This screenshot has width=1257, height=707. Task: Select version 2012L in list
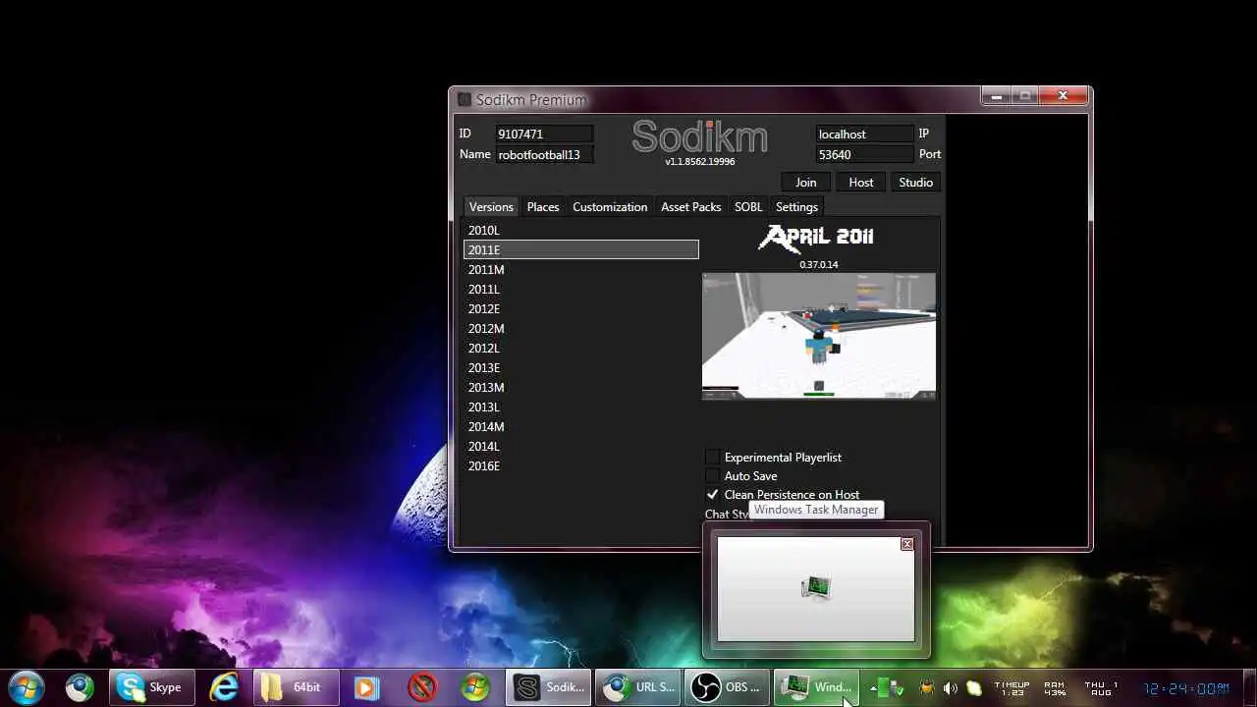581,348
